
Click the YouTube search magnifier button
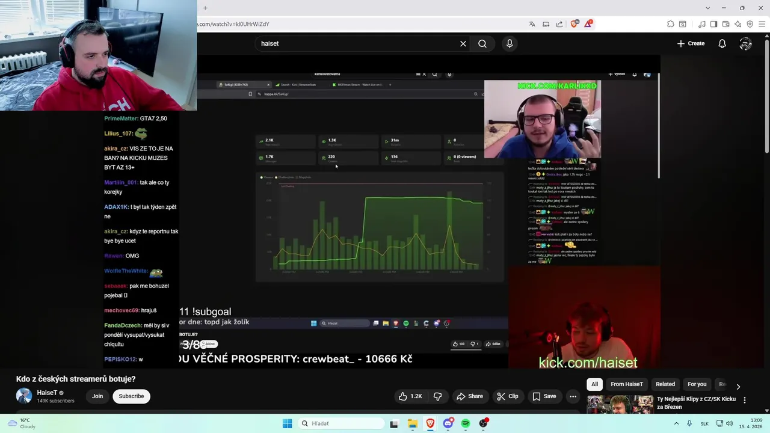[482, 43]
